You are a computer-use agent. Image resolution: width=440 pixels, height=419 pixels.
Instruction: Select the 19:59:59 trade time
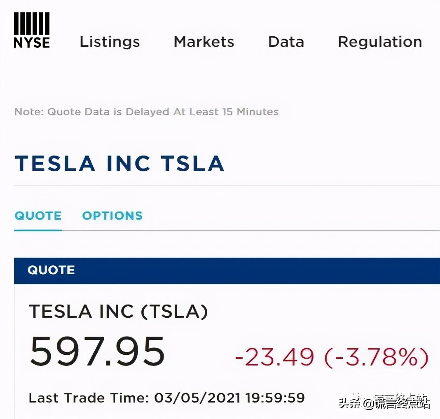275,398
